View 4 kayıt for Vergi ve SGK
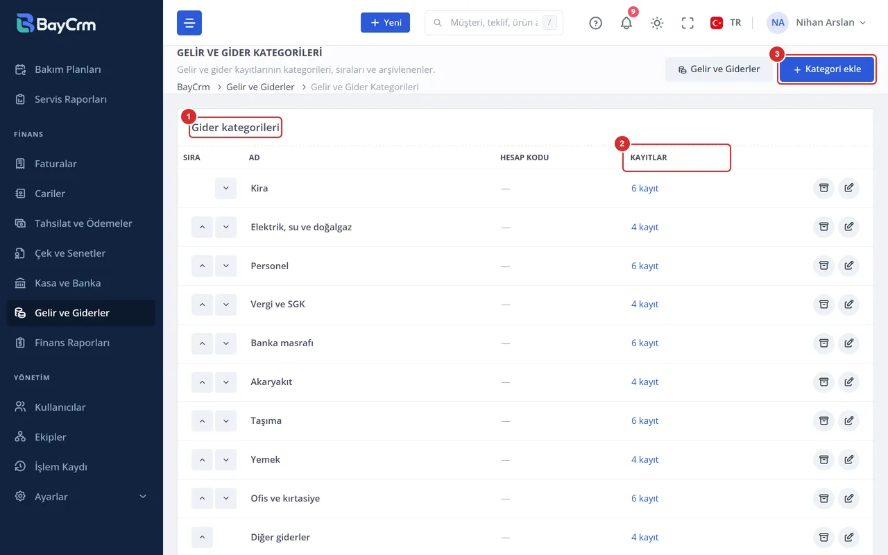The image size is (888, 555). [x=644, y=304]
